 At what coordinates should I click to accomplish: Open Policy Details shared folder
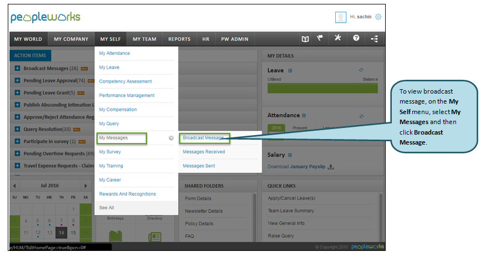point(199,224)
